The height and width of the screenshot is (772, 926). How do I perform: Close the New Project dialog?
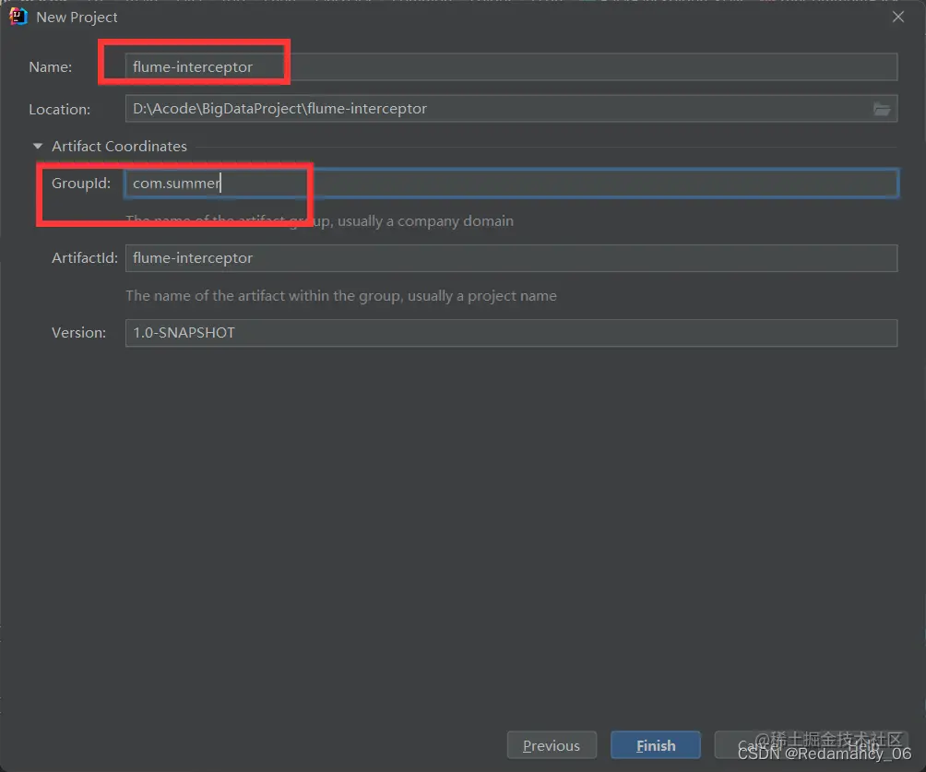tap(898, 17)
